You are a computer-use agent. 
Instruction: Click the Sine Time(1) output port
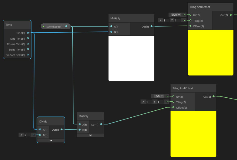tap(28, 38)
